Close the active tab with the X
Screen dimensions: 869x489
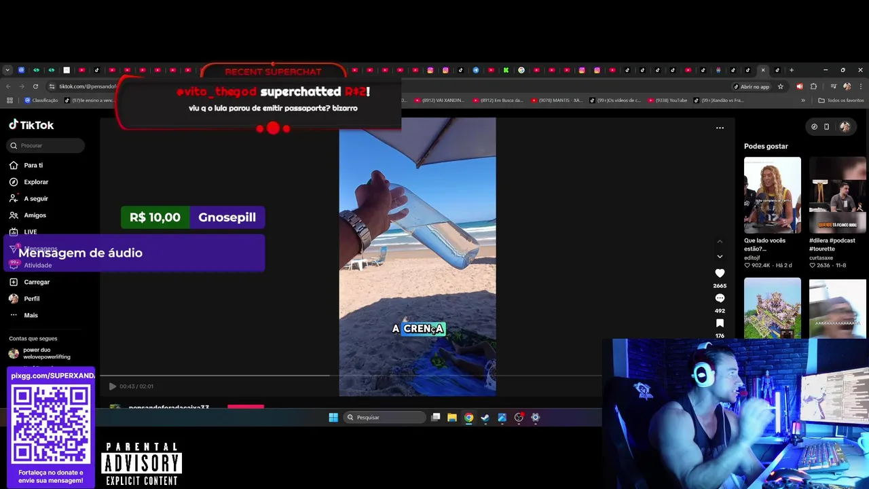[x=763, y=70]
